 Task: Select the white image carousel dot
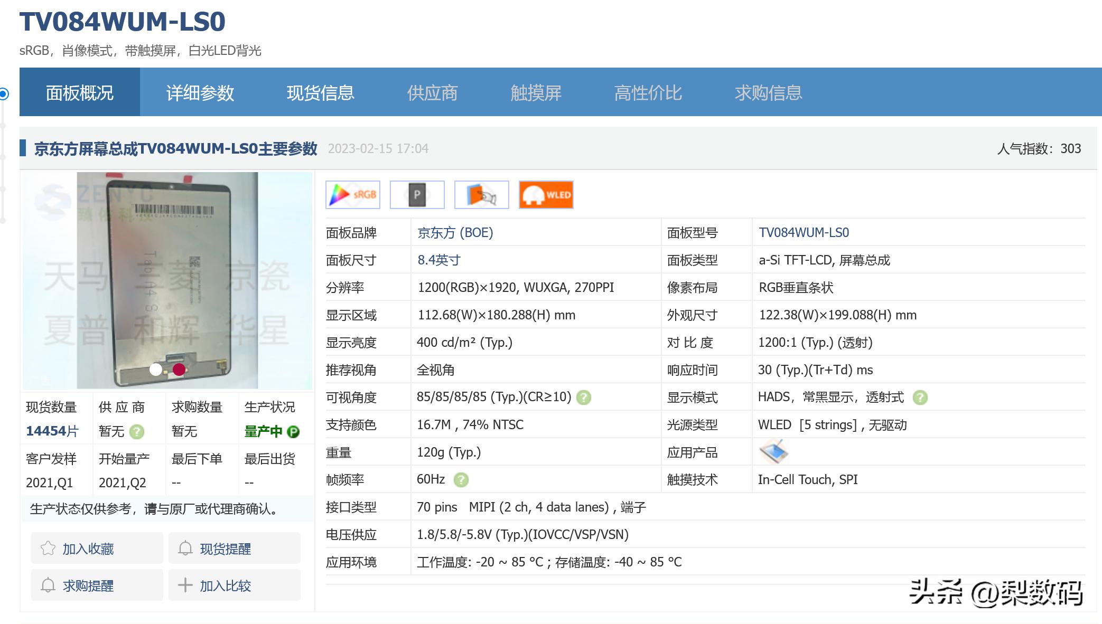[x=156, y=370]
